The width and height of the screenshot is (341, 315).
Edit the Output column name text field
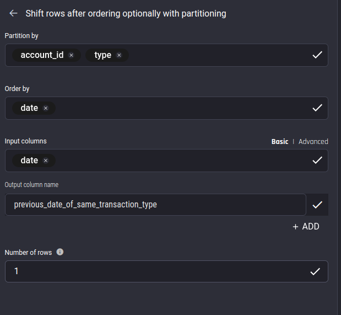(x=155, y=205)
